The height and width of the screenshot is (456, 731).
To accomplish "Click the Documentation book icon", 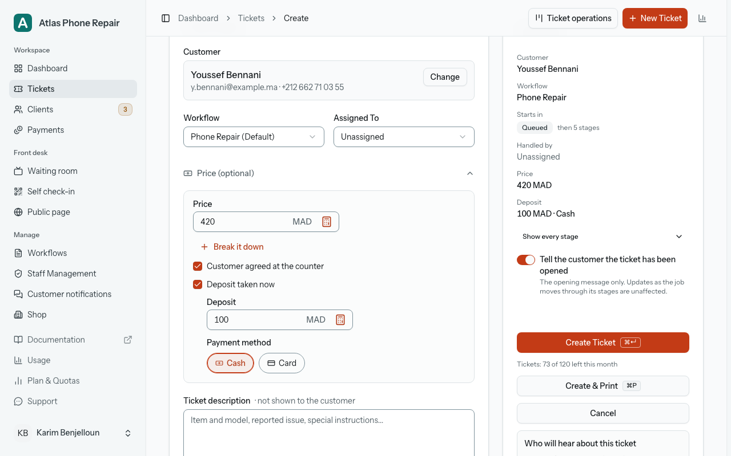I will pos(18,340).
